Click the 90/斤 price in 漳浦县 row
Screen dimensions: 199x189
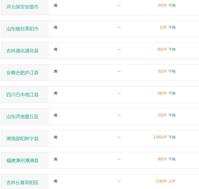point(162,159)
